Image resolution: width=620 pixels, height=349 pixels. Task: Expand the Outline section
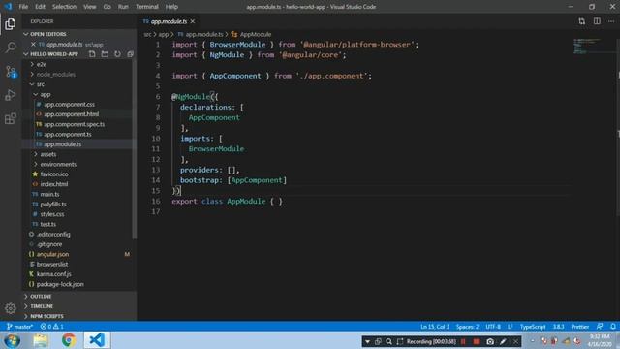(x=79, y=297)
